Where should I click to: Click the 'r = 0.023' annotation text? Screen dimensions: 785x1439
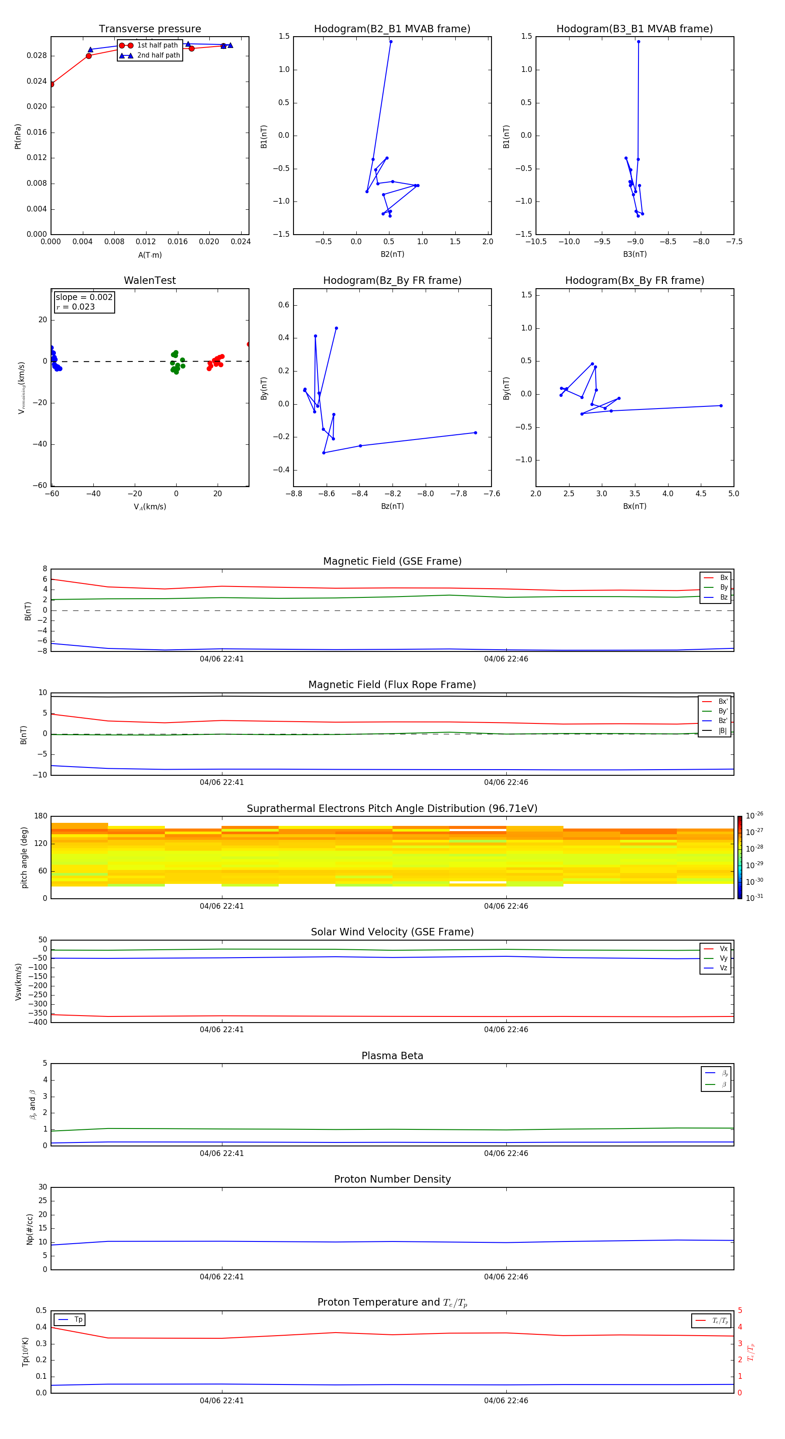point(75,307)
